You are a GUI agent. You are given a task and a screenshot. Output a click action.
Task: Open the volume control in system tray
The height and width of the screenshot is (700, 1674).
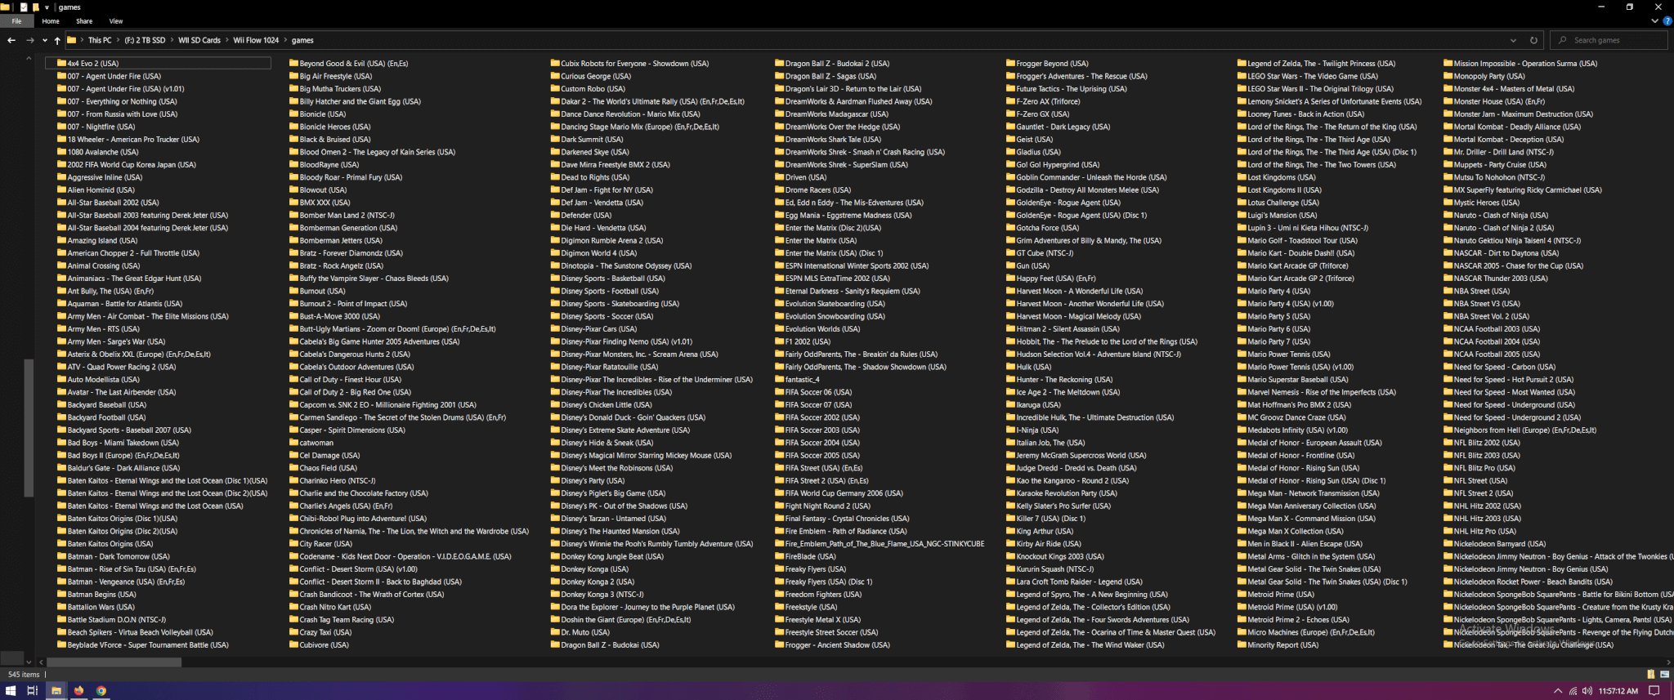tap(1587, 691)
